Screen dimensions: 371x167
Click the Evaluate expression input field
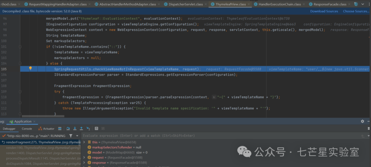[x=220, y=136]
